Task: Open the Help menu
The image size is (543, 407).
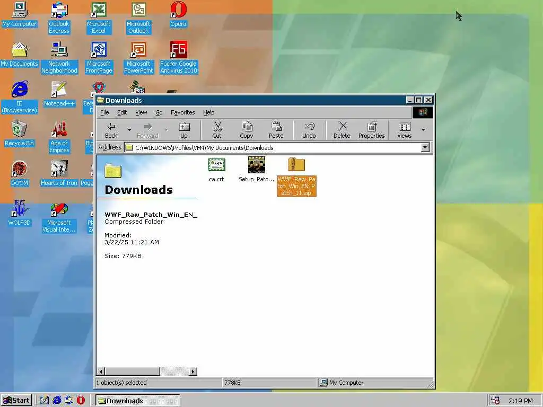Action: tap(208, 112)
